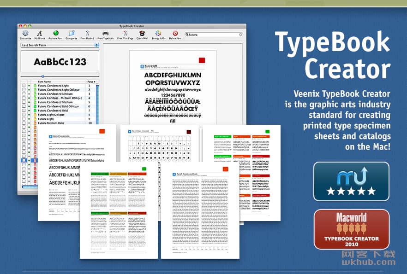Screen dimensions: 407x274
Task: Select the Zurich Black Extended character grid sheet
Action: (x=159, y=143)
